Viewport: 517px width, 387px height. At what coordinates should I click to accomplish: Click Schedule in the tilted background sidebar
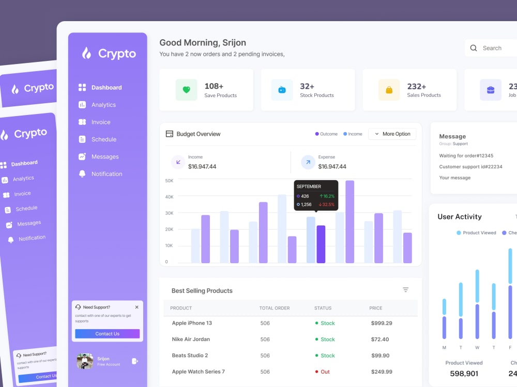26,208
